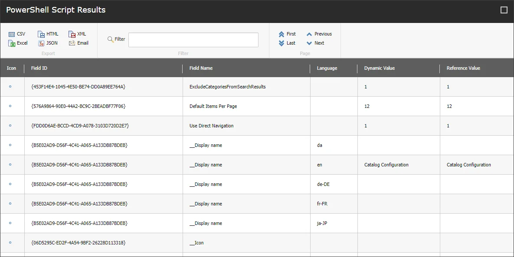
Task: Click the Icon column header
Action: 11,68
